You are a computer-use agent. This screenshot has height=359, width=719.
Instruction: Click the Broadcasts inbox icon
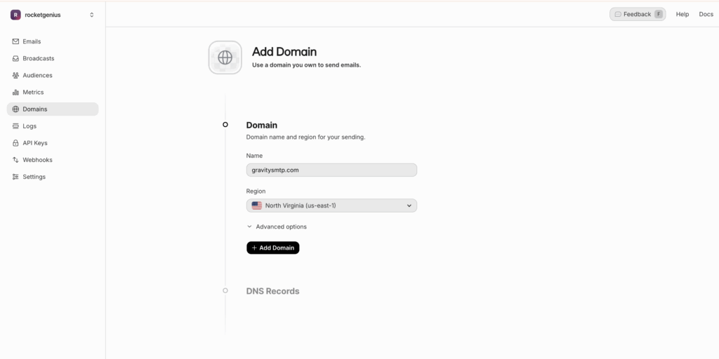tap(15, 59)
